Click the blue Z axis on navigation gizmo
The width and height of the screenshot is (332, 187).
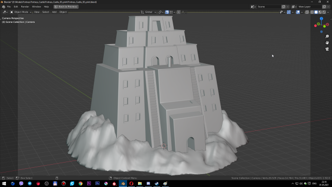pyautogui.click(x=322, y=19)
